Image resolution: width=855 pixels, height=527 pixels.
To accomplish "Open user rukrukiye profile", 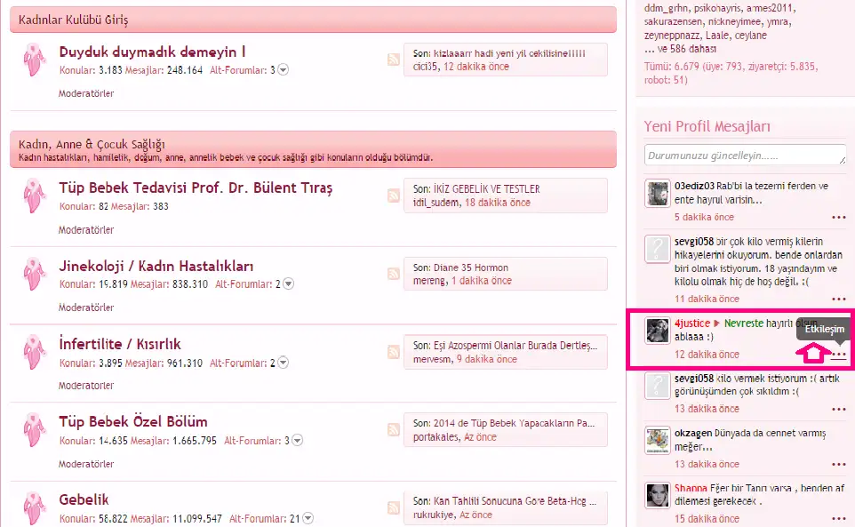I will point(433,515).
